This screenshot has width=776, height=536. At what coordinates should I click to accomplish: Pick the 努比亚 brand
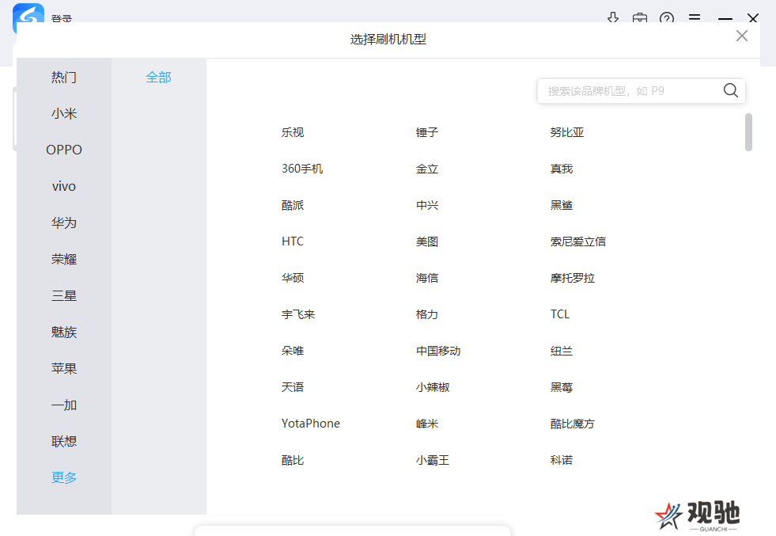point(567,132)
